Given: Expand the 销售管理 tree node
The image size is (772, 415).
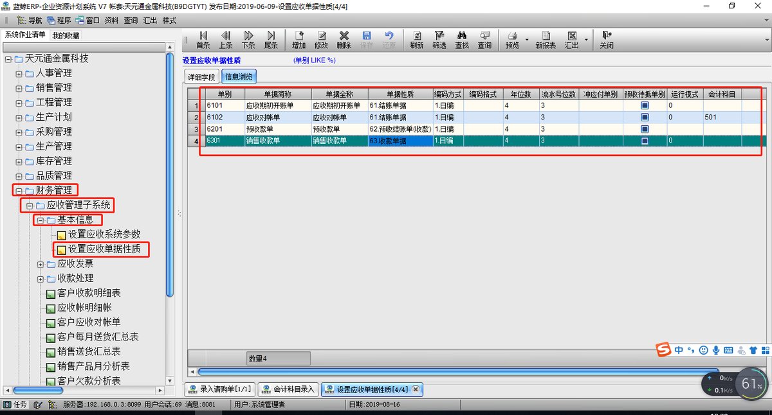Looking at the screenshot, I should coord(19,88).
